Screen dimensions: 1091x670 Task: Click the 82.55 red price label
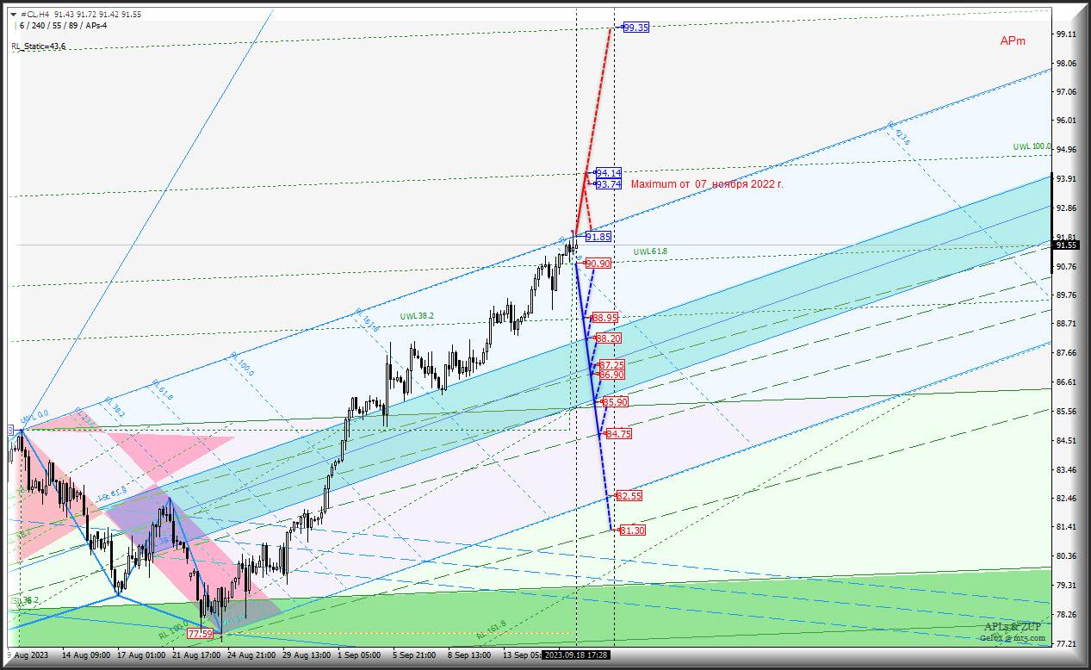[629, 496]
